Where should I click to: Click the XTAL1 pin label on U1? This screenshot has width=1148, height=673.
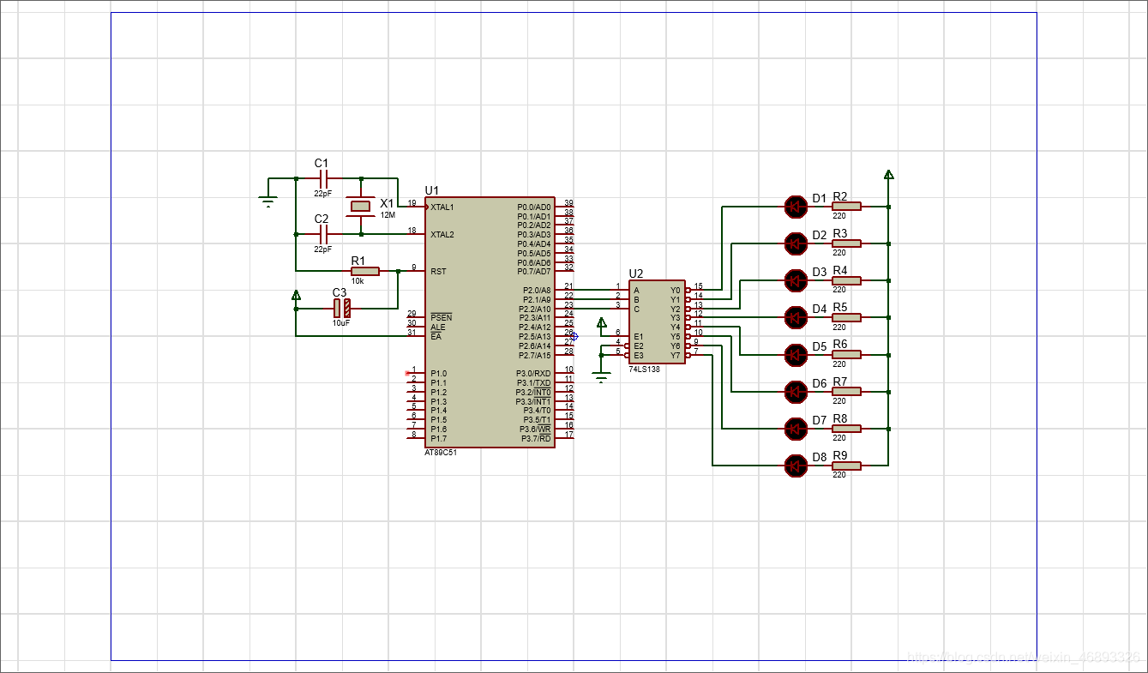pyautogui.click(x=442, y=207)
